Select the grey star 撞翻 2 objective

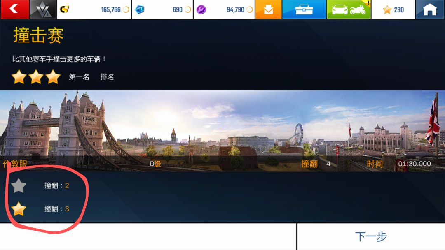pyautogui.click(x=40, y=185)
